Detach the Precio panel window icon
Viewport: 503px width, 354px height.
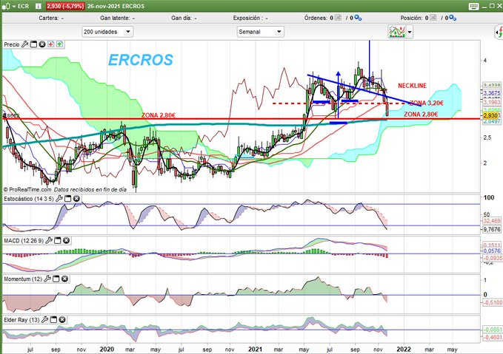(33, 44)
